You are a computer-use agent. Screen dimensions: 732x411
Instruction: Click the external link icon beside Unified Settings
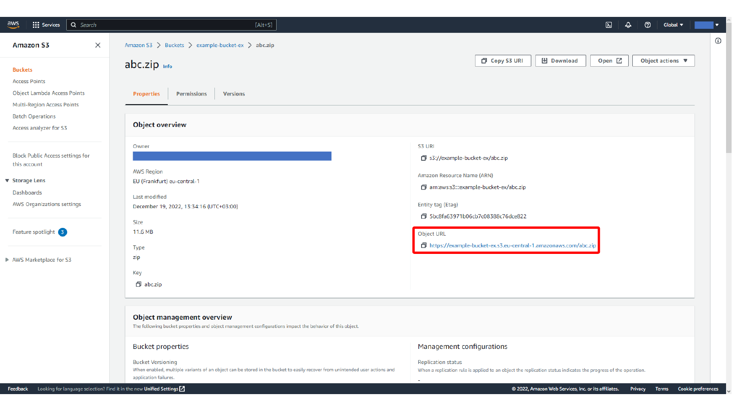pyautogui.click(x=182, y=389)
